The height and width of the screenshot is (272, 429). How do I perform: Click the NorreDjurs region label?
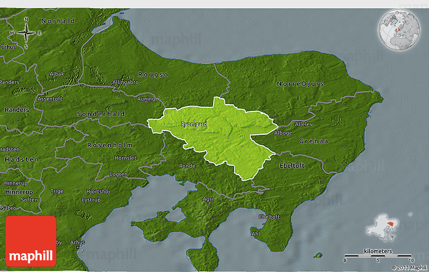pyautogui.click(x=300, y=84)
